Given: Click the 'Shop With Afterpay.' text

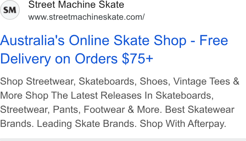Looking at the screenshot, I should pyautogui.click(x=183, y=124).
